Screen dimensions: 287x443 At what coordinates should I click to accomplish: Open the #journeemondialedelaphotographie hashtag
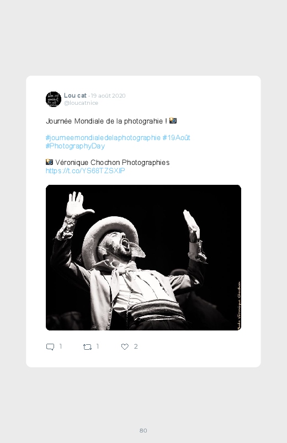(103, 137)
